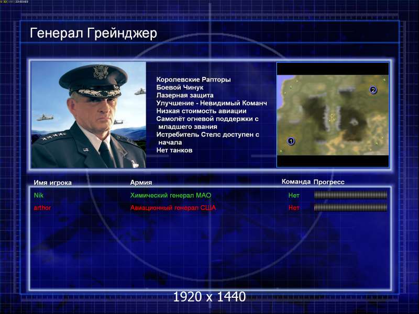The height and width of the screenshot is (314, 419).
Task: Click the 'Нет танков' line
Action: [x=174, y=150]
